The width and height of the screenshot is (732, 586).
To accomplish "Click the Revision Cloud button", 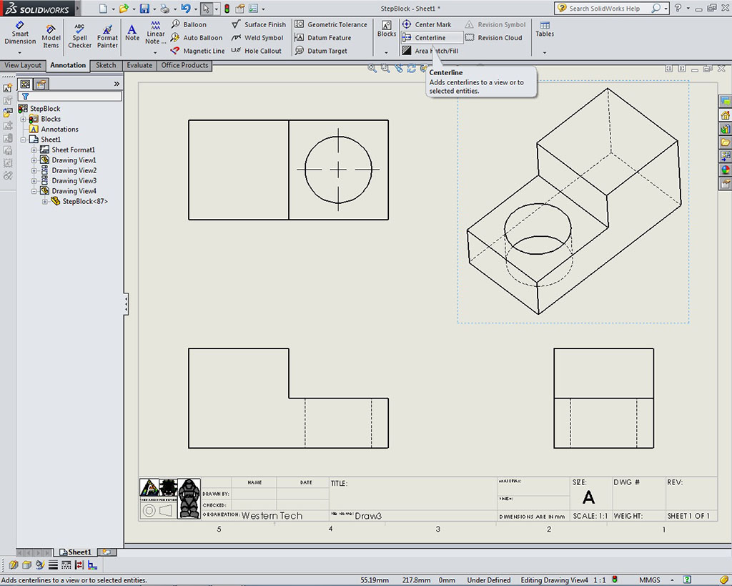I will 499,38.
